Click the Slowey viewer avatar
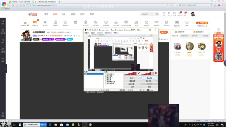Screen dimensions: 226x127 point(177,46)
